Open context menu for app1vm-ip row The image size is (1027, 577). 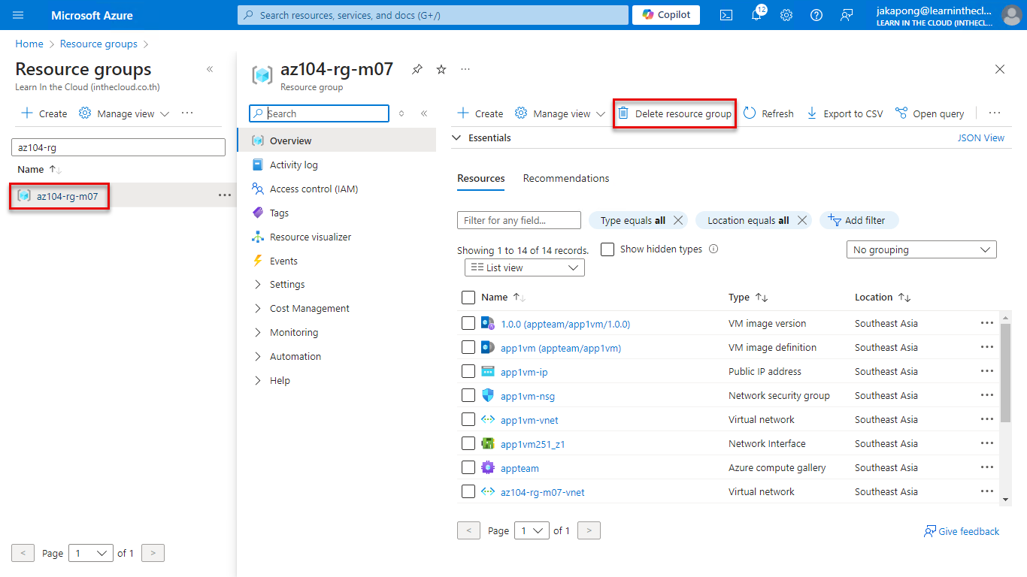click(x=987, y=371)
